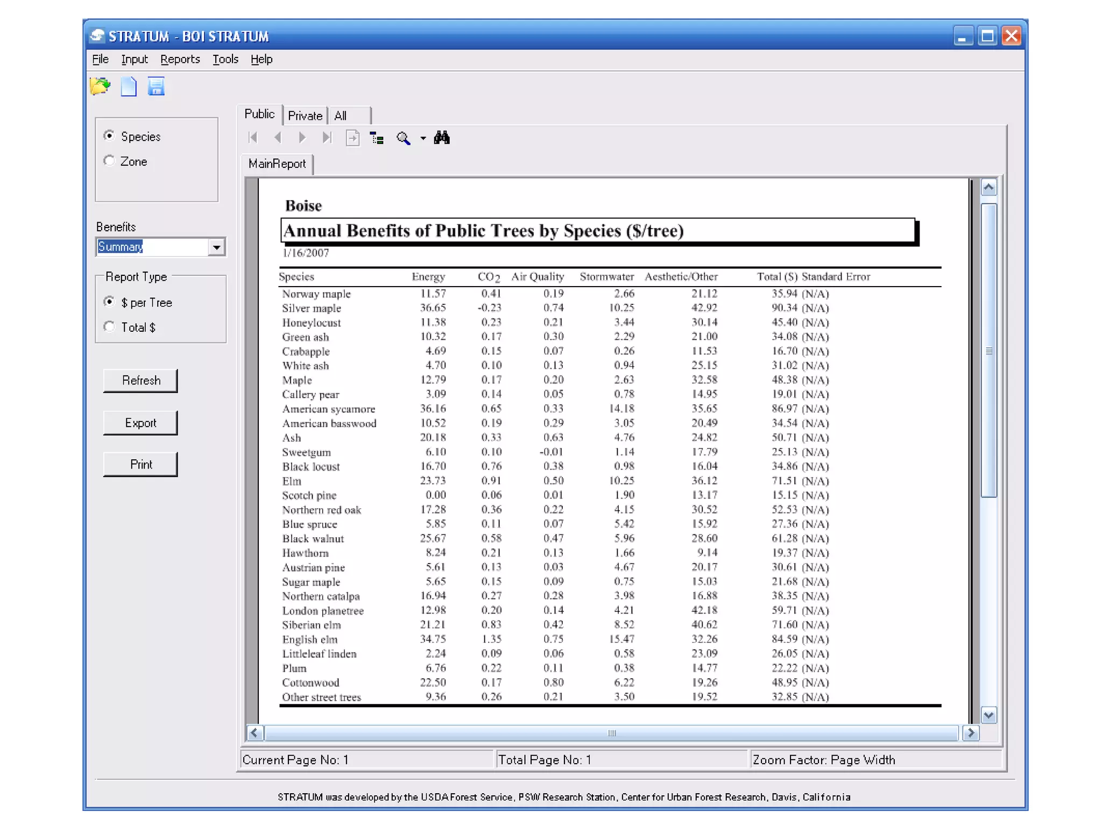The width and height of the screenshot is (1102, 826).
Task: Click the Refresh button
Action: pos(140,381)
